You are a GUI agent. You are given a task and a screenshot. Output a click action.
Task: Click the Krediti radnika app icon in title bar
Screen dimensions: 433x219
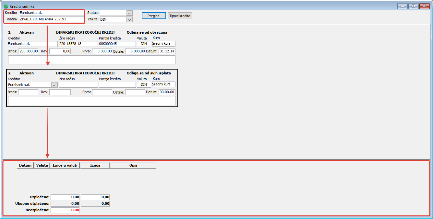pyautogui.click(x=6, y=6)
